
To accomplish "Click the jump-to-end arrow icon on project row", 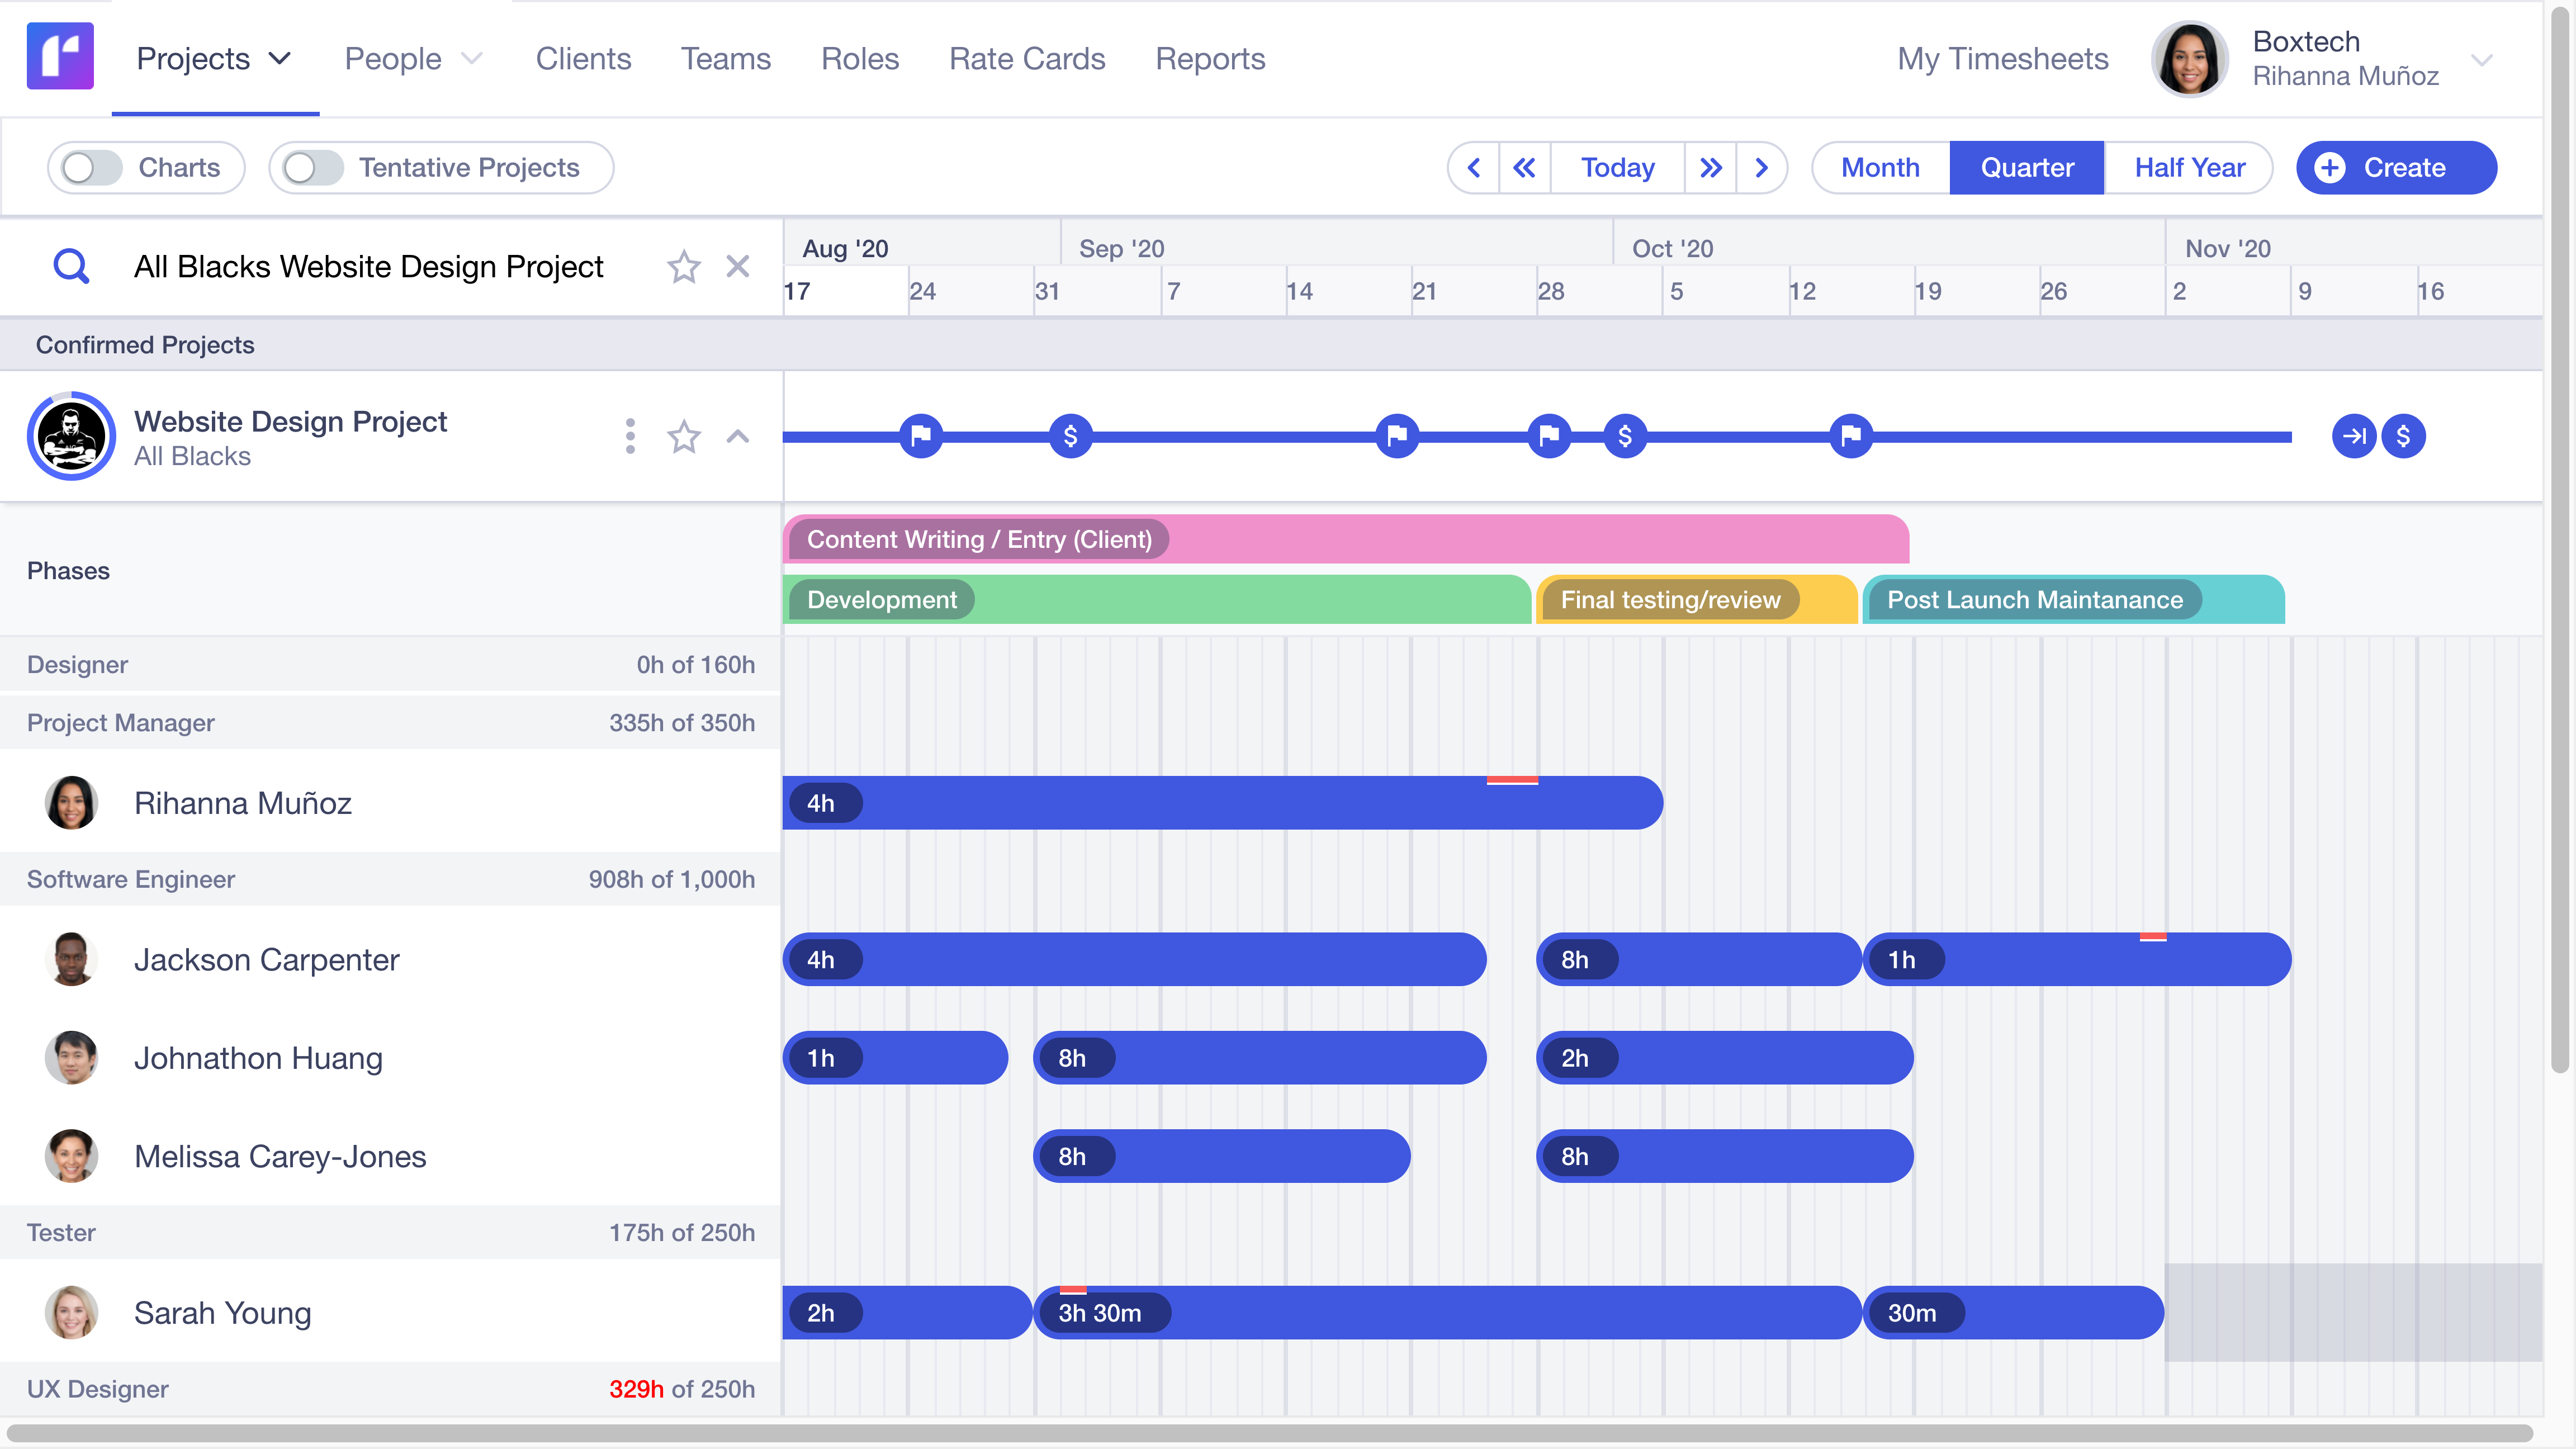I will point(2354,435).
